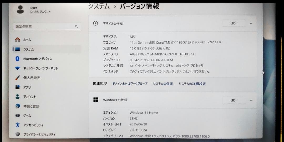
Task: Click the 関連リンク label
Action: [100, 84]
